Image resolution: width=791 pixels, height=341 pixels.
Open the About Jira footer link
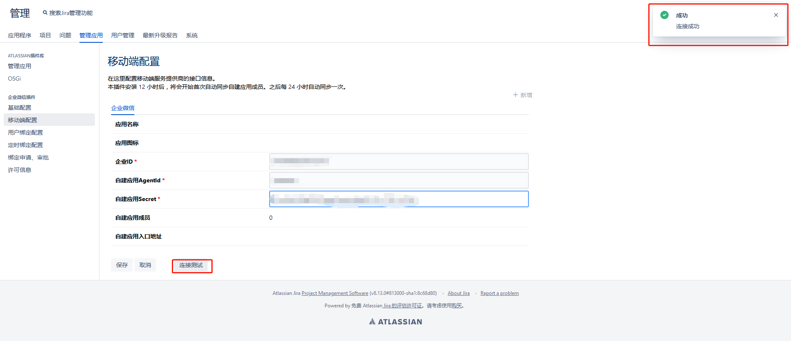pos(459,293)
